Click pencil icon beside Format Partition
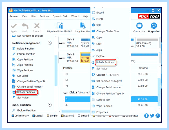This screenshot has height=130, width=169. [x=14, y=54]
